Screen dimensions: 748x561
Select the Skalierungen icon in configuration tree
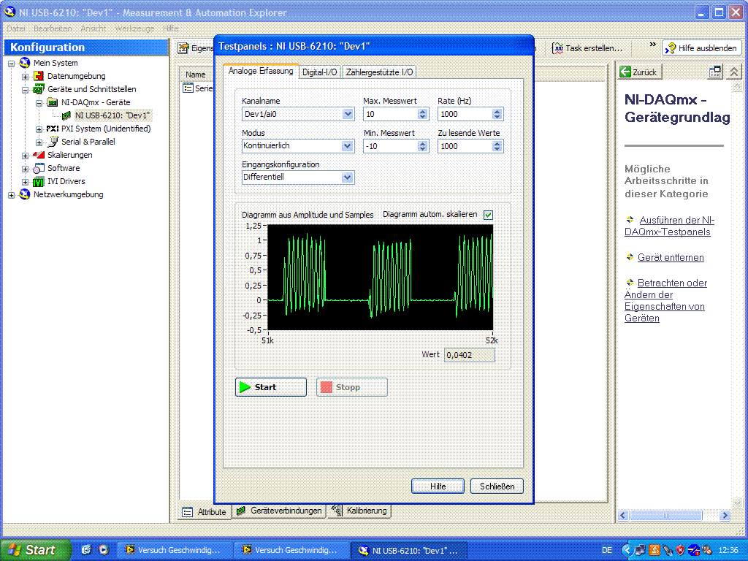tap(39, 155)
